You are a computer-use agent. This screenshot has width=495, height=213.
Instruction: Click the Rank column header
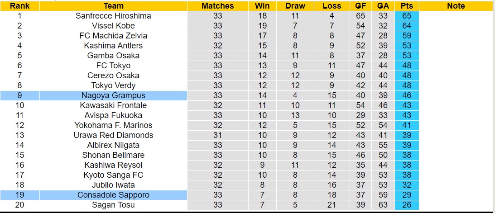click(x=19, y=6)
